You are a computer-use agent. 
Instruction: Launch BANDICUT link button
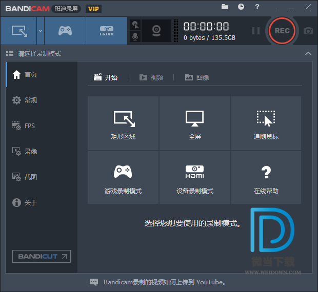tap(42, 256)
